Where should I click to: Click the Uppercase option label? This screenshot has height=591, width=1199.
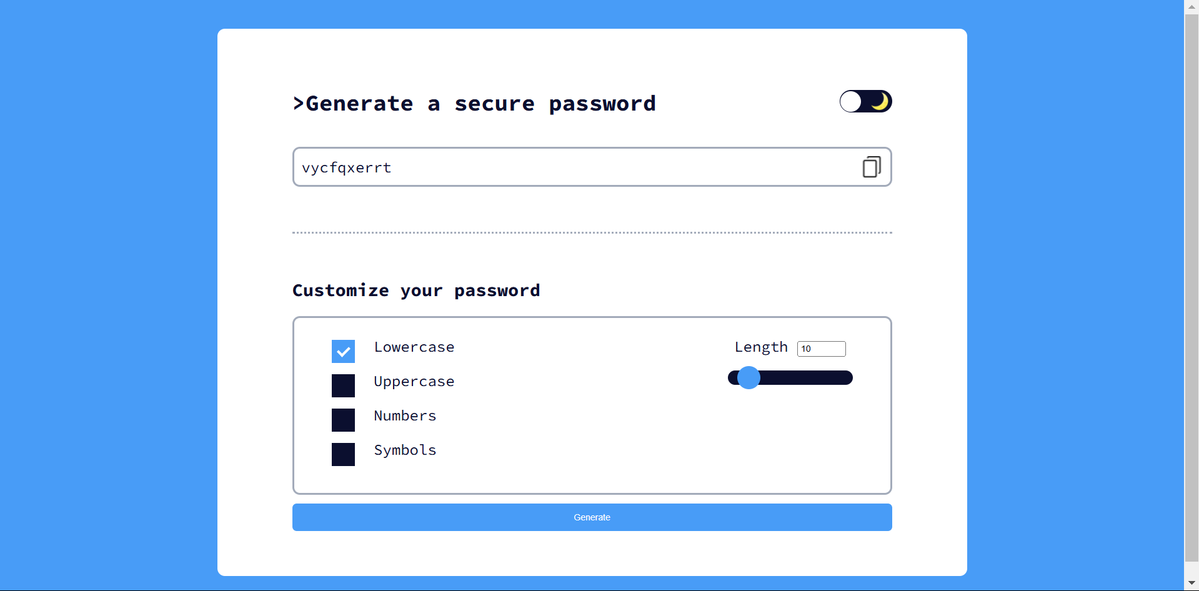(x=414, y=382)
